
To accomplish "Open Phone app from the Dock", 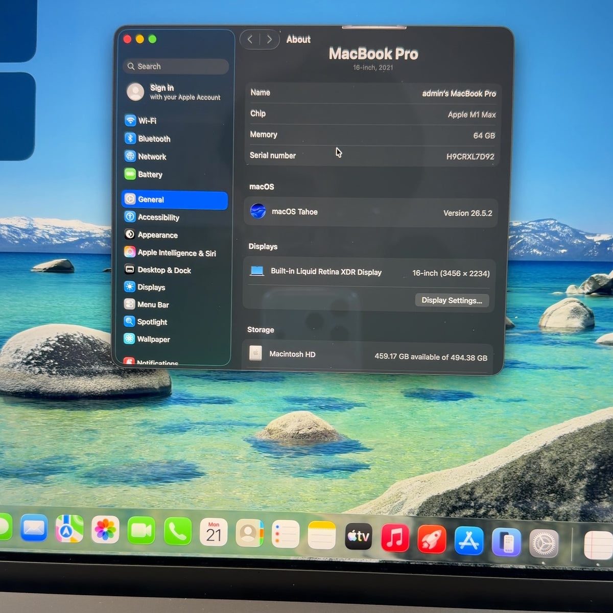I will [x=177, y=532].
